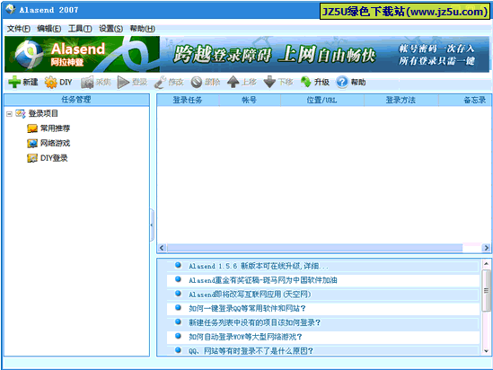Click the 升级 upgrade icon
The height and width of the screenshot is (370, 493).
[306, 82]
